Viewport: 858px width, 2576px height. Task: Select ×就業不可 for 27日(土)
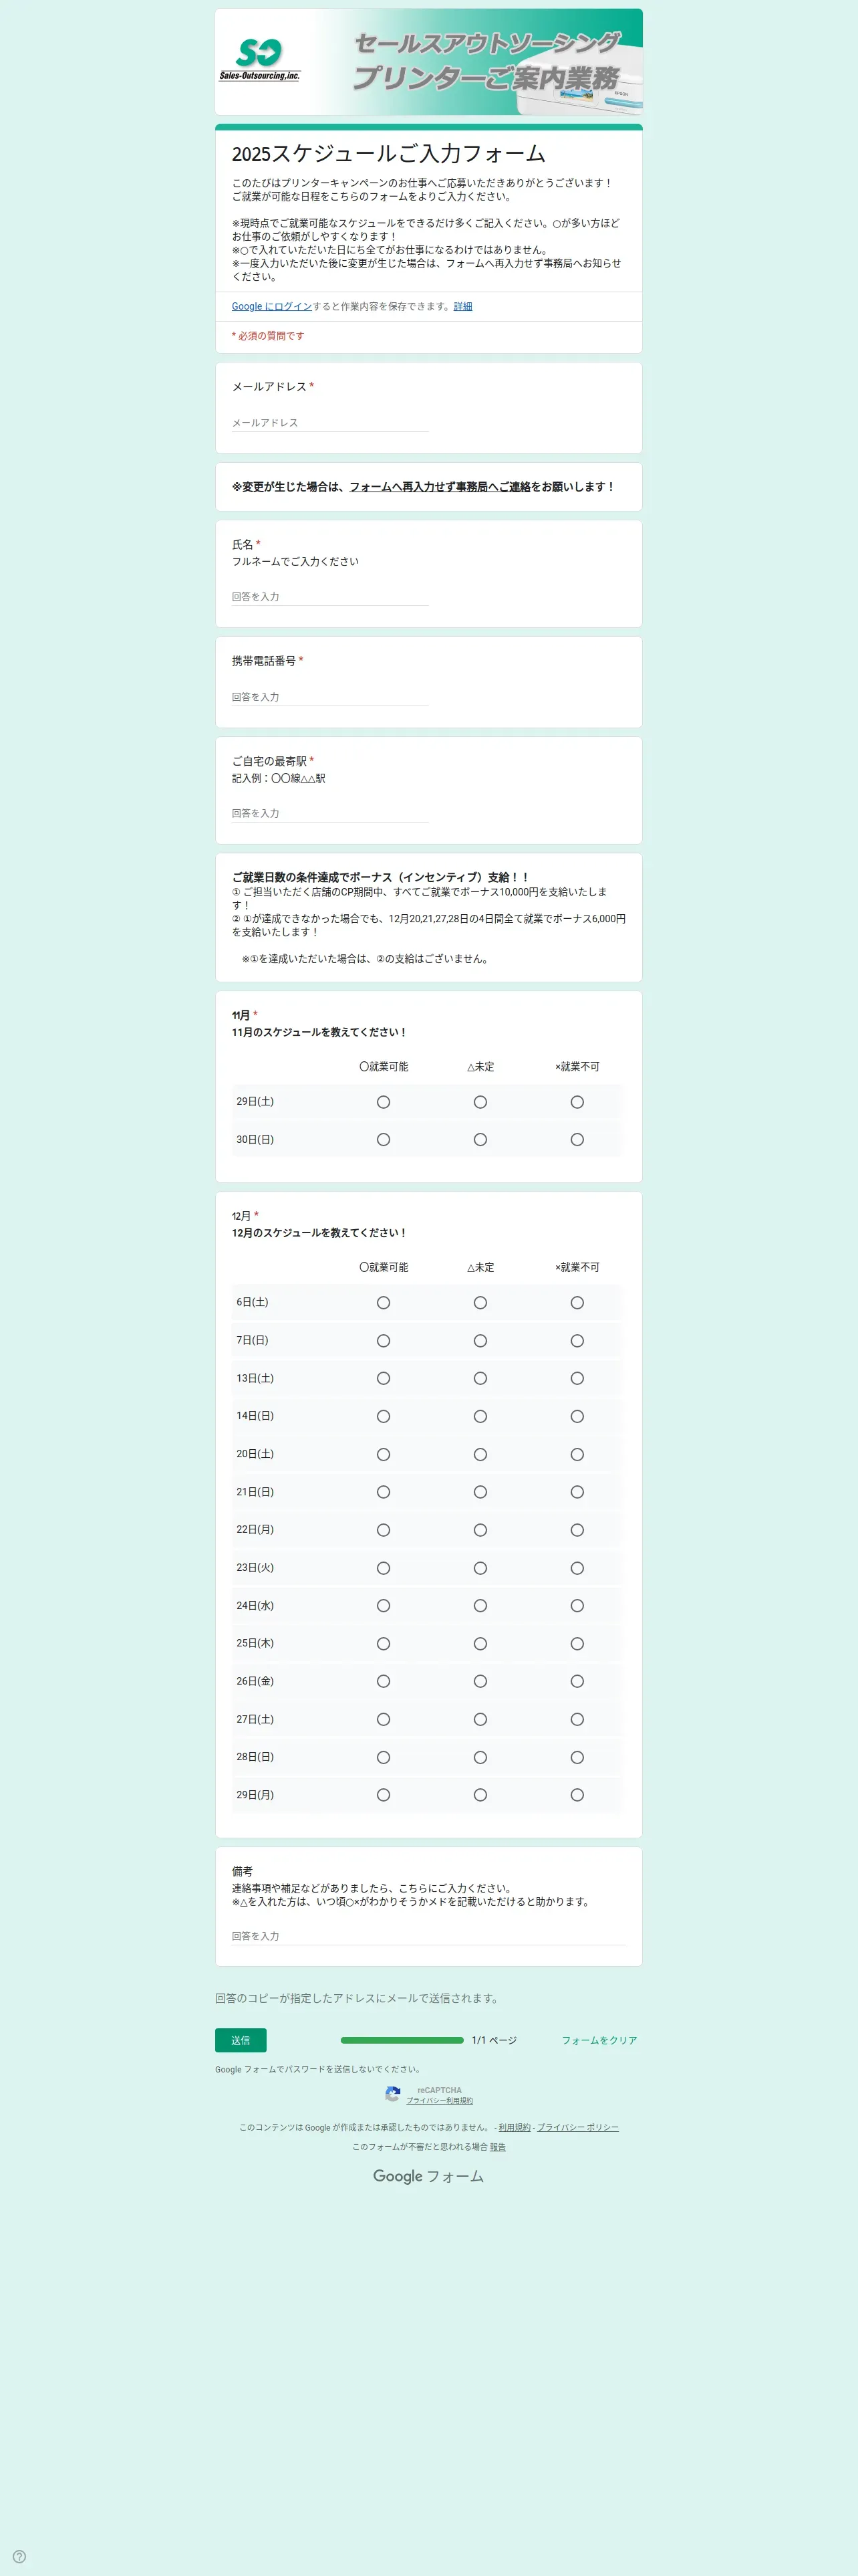[x=577, y=1719]
